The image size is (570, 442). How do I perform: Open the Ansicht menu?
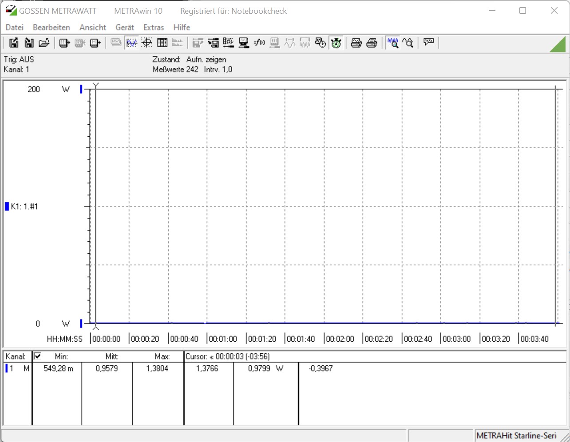click(x=93, y=28)
